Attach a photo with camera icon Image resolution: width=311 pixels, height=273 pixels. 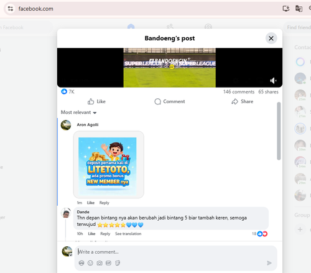tap(100, 263)
